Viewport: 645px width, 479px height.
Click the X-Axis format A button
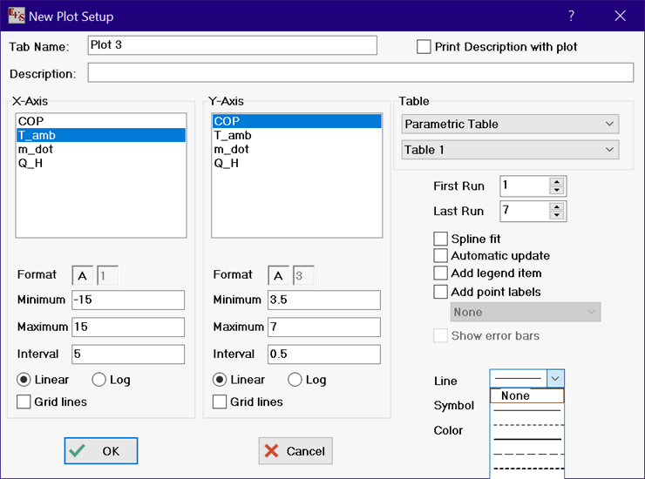83,276
